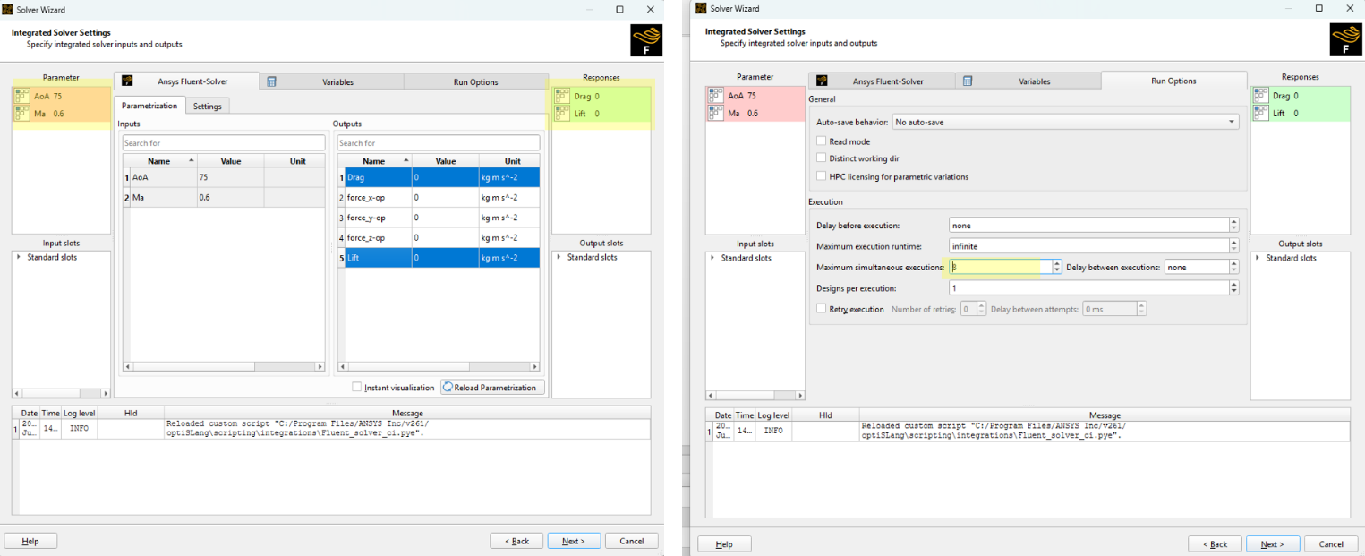Enable Read mode checkbox
Viewport: 1365px width, 556px height.
point(822,141)
